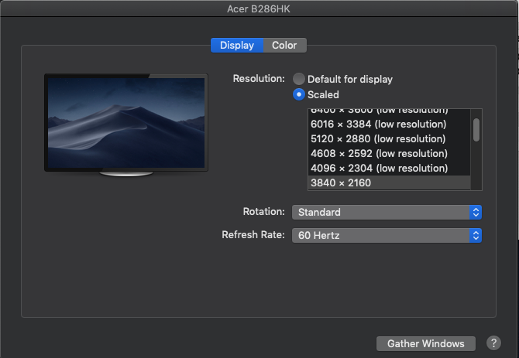
Task: Click the monitor preview thumbnail
Action: pos(126,124)
